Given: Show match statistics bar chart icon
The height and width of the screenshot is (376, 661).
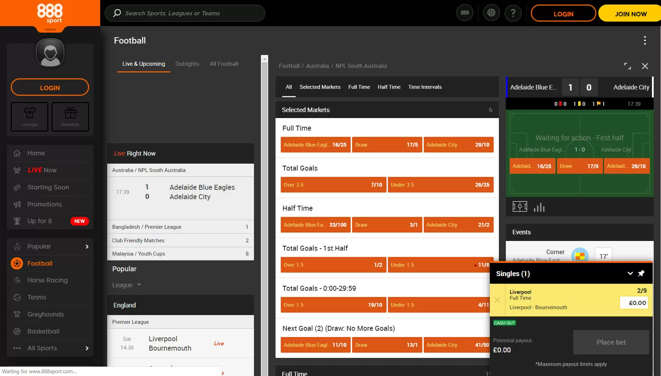Looking at the screenshot, I should (x=539, y=207).
